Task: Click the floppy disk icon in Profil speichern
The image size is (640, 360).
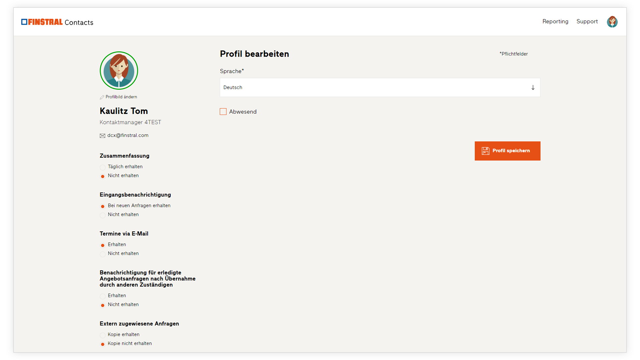Action: pos(485,151)
